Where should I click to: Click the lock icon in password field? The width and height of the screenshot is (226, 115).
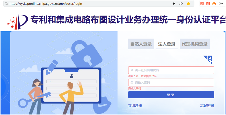(132, 82)
